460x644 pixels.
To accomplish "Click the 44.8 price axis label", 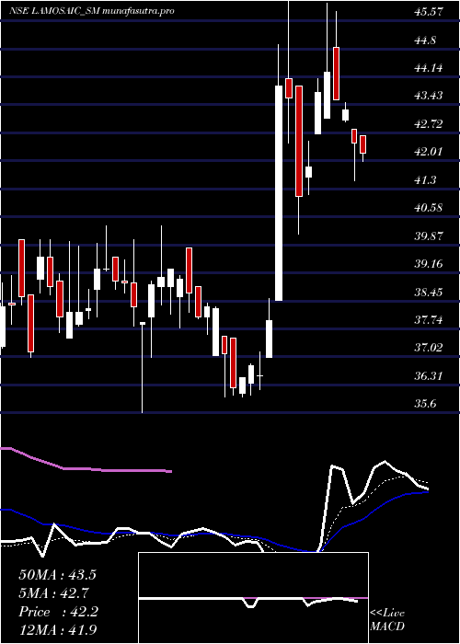I will [x=425, y=40].
